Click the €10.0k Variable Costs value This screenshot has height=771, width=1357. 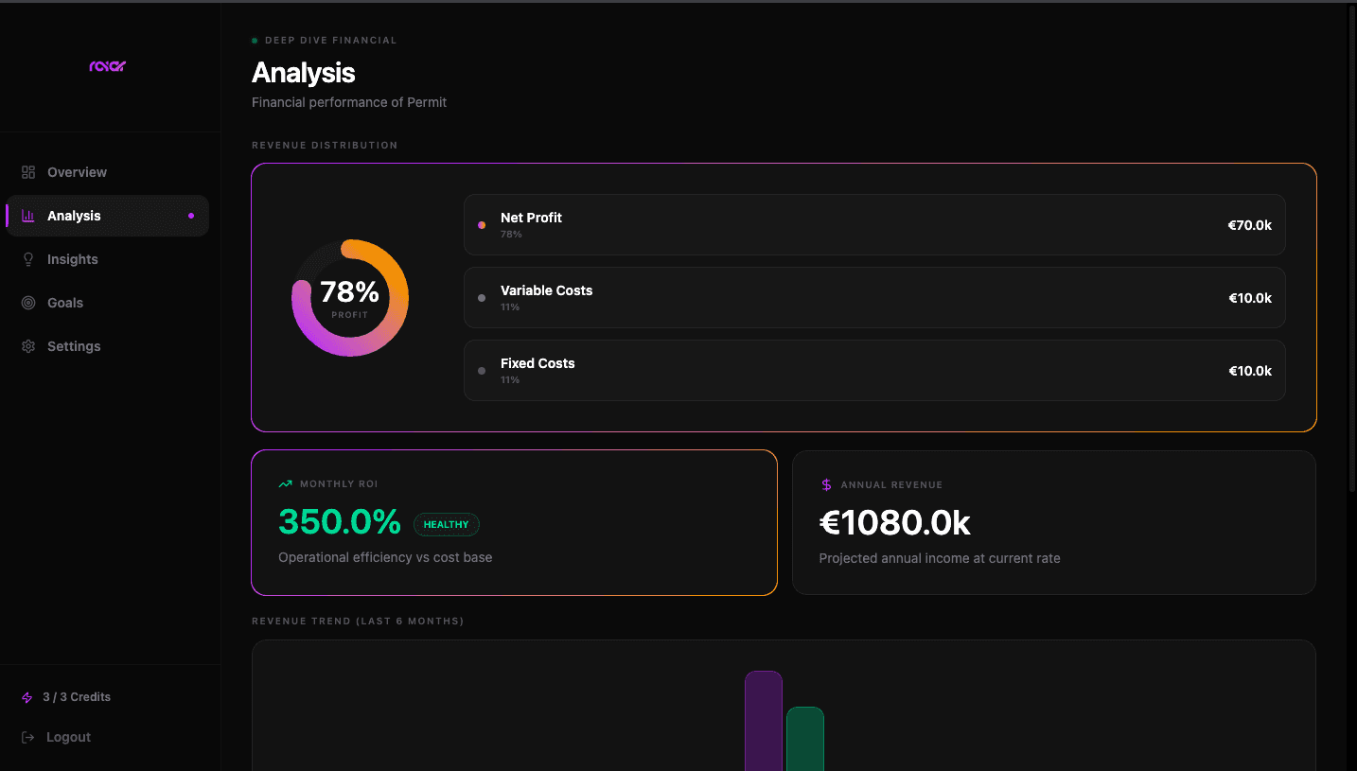click(1249, 298)
